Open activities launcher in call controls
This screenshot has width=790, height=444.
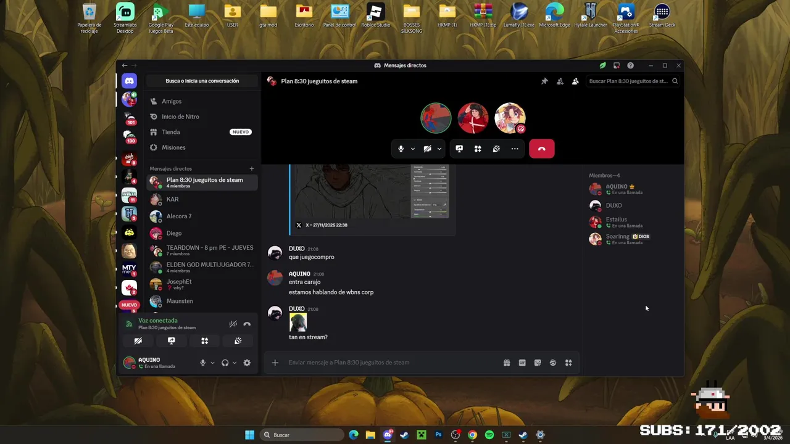[x=478, y=149]
